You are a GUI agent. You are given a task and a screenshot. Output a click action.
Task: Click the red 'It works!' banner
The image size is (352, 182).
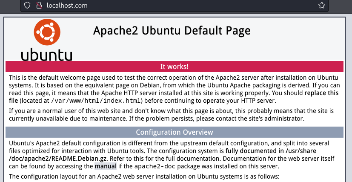tap(174, 67)
